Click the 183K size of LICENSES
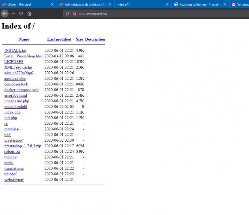 [79, 62]
